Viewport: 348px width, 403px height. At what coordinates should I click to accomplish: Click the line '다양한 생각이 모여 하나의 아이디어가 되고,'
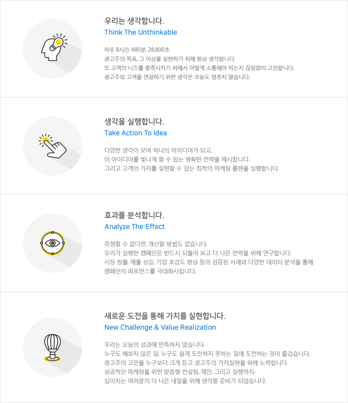(x=158, y=150)
